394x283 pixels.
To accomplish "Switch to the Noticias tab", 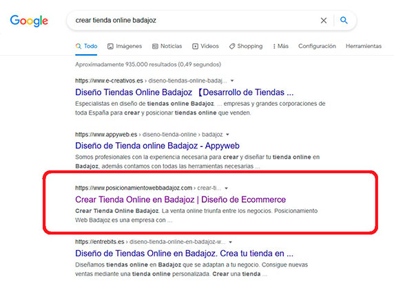I will point(167,46).
